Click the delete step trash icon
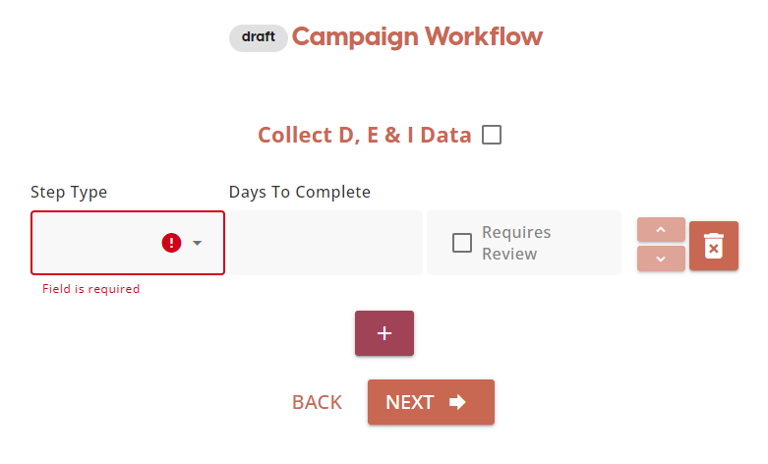The image size is (768, 464). click(x=714, y=246)
